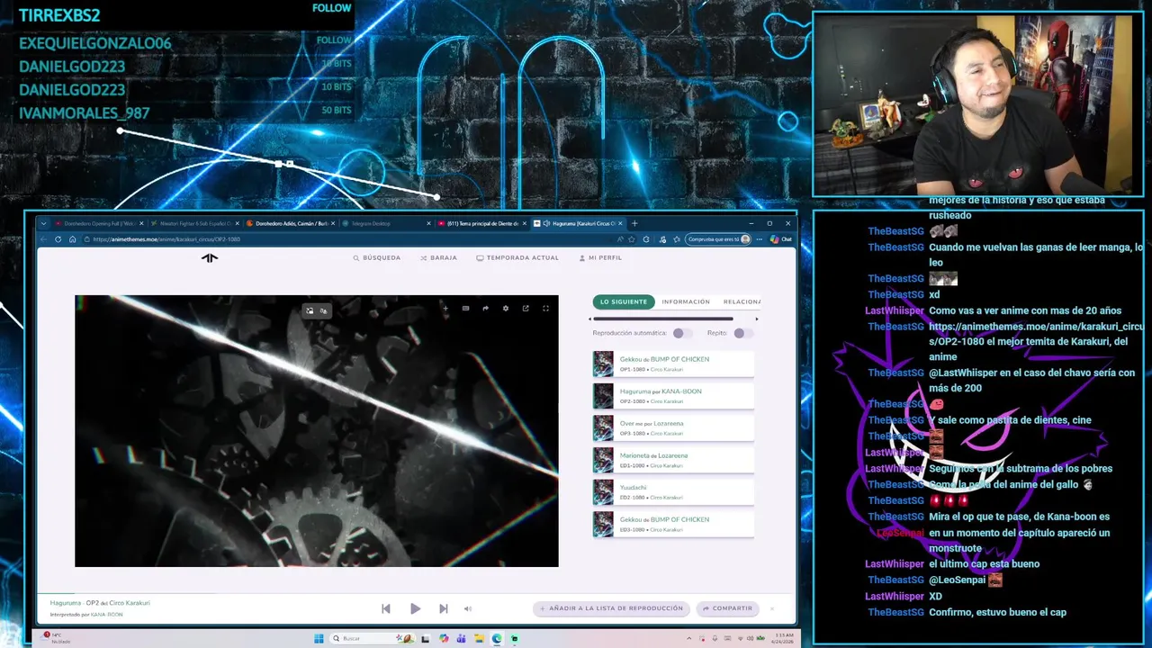Image resolution: width=1152 pixels, height=648 pixels.
Task: Click the Windows Start button
Action: [x=319, y=638]
